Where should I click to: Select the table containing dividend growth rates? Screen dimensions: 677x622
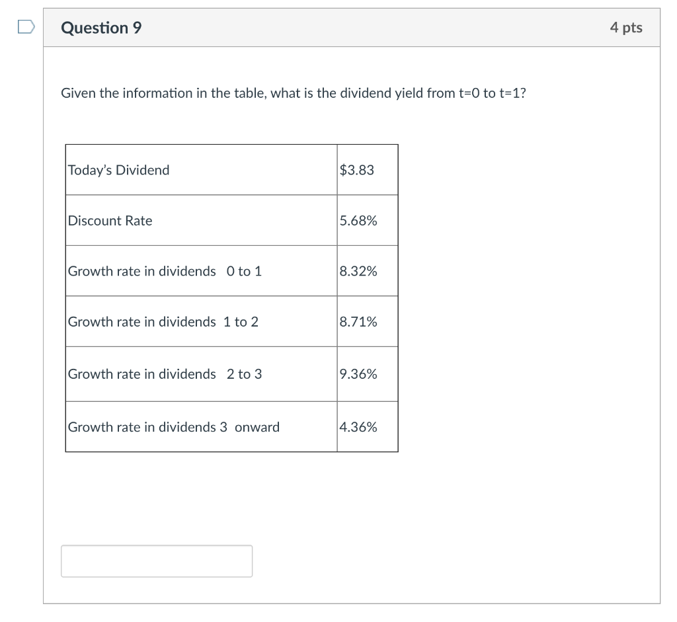[231, 297]
